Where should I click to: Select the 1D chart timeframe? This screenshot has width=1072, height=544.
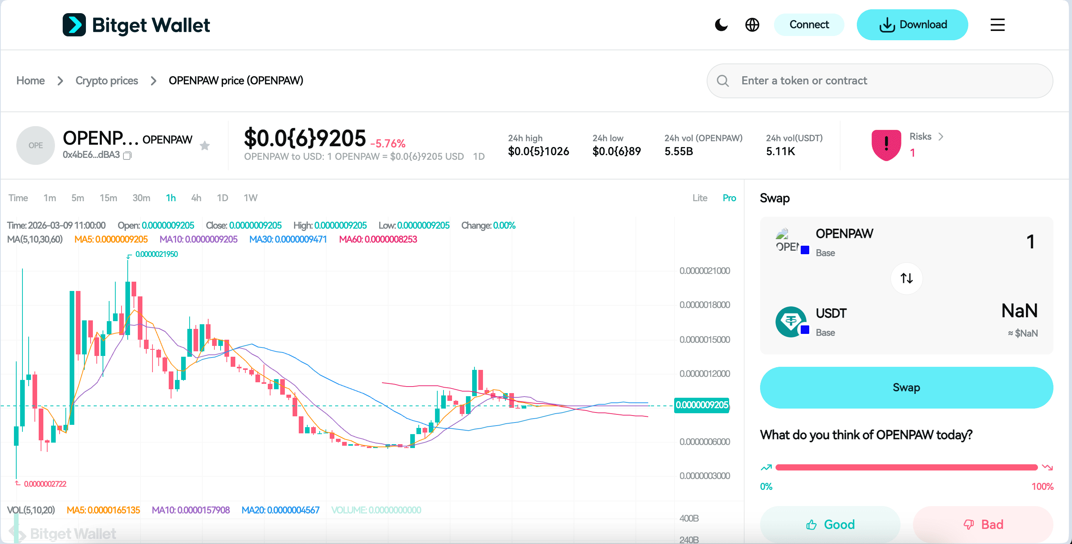coord(223,198)
